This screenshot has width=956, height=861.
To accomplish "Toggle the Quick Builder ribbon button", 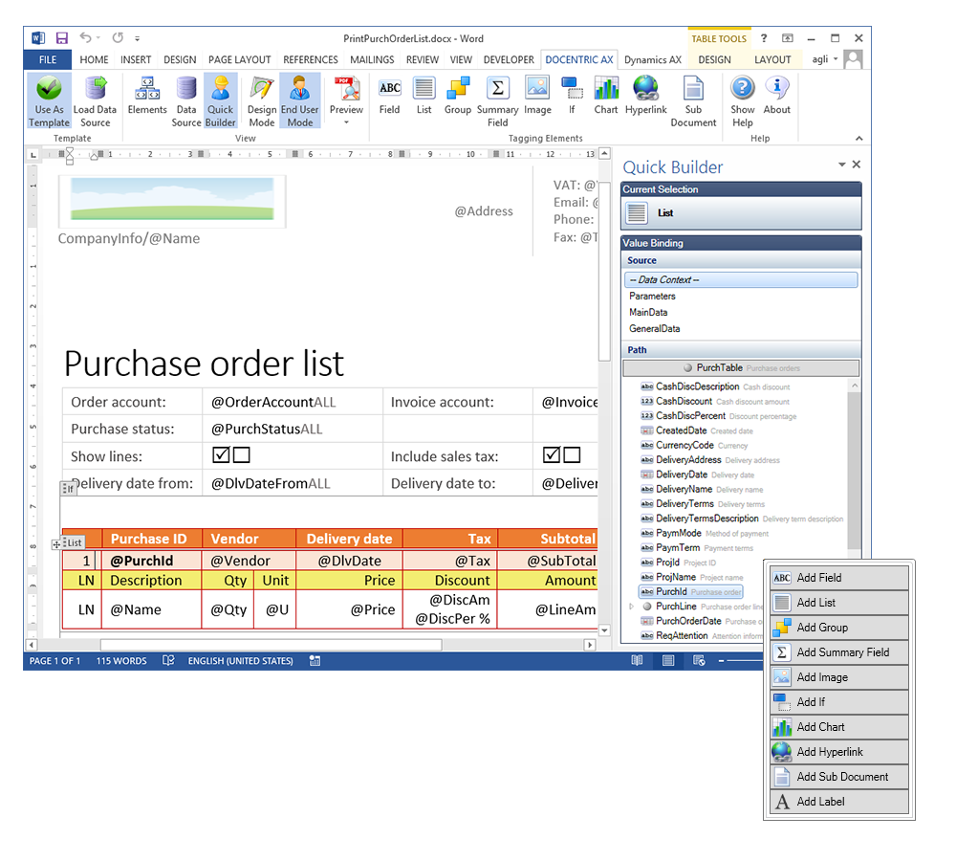I will point(220,100).
